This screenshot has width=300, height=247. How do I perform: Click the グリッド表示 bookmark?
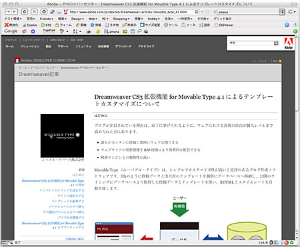(223, 19)
